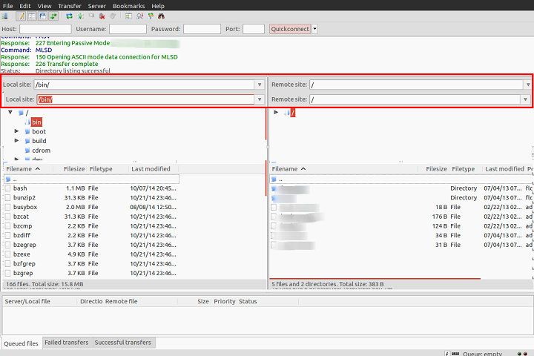Click the Host input field
Viewport: 534px width, 356px height.
point(45,29)
